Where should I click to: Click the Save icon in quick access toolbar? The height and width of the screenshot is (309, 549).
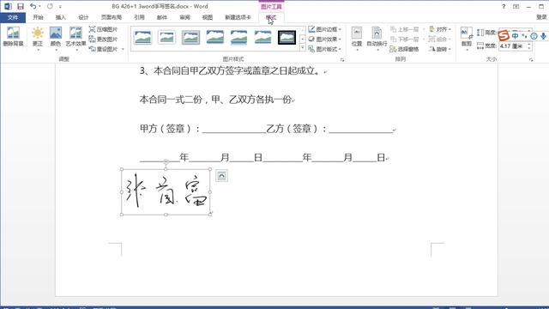click(x=21, y=6)
